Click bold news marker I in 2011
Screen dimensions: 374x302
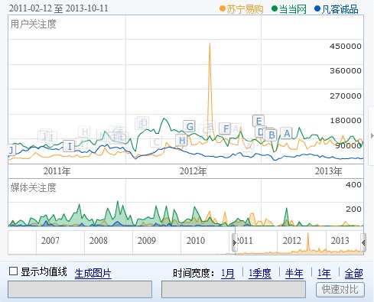[69, 146]
